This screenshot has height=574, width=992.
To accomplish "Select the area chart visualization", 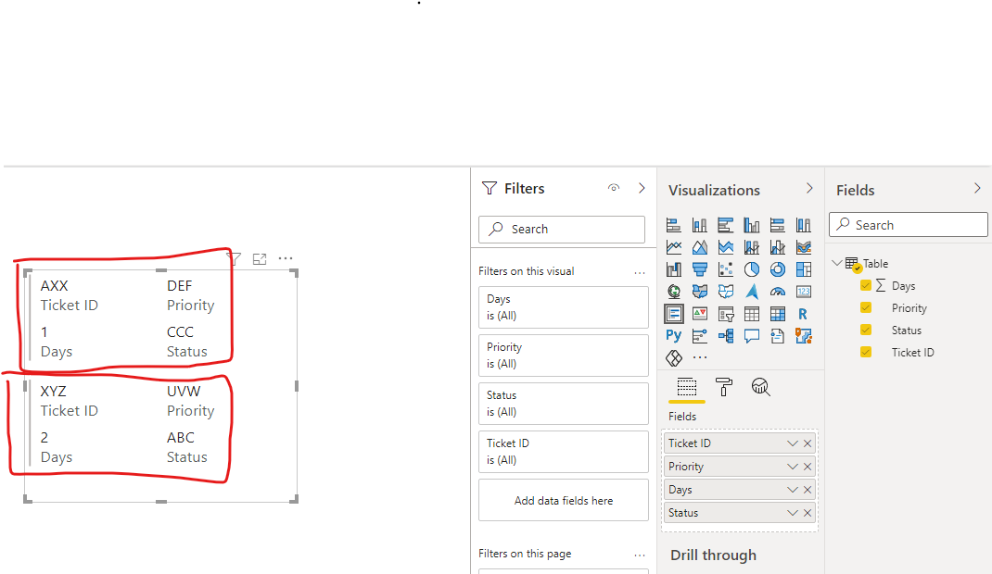I will click(x=700, y=247).
